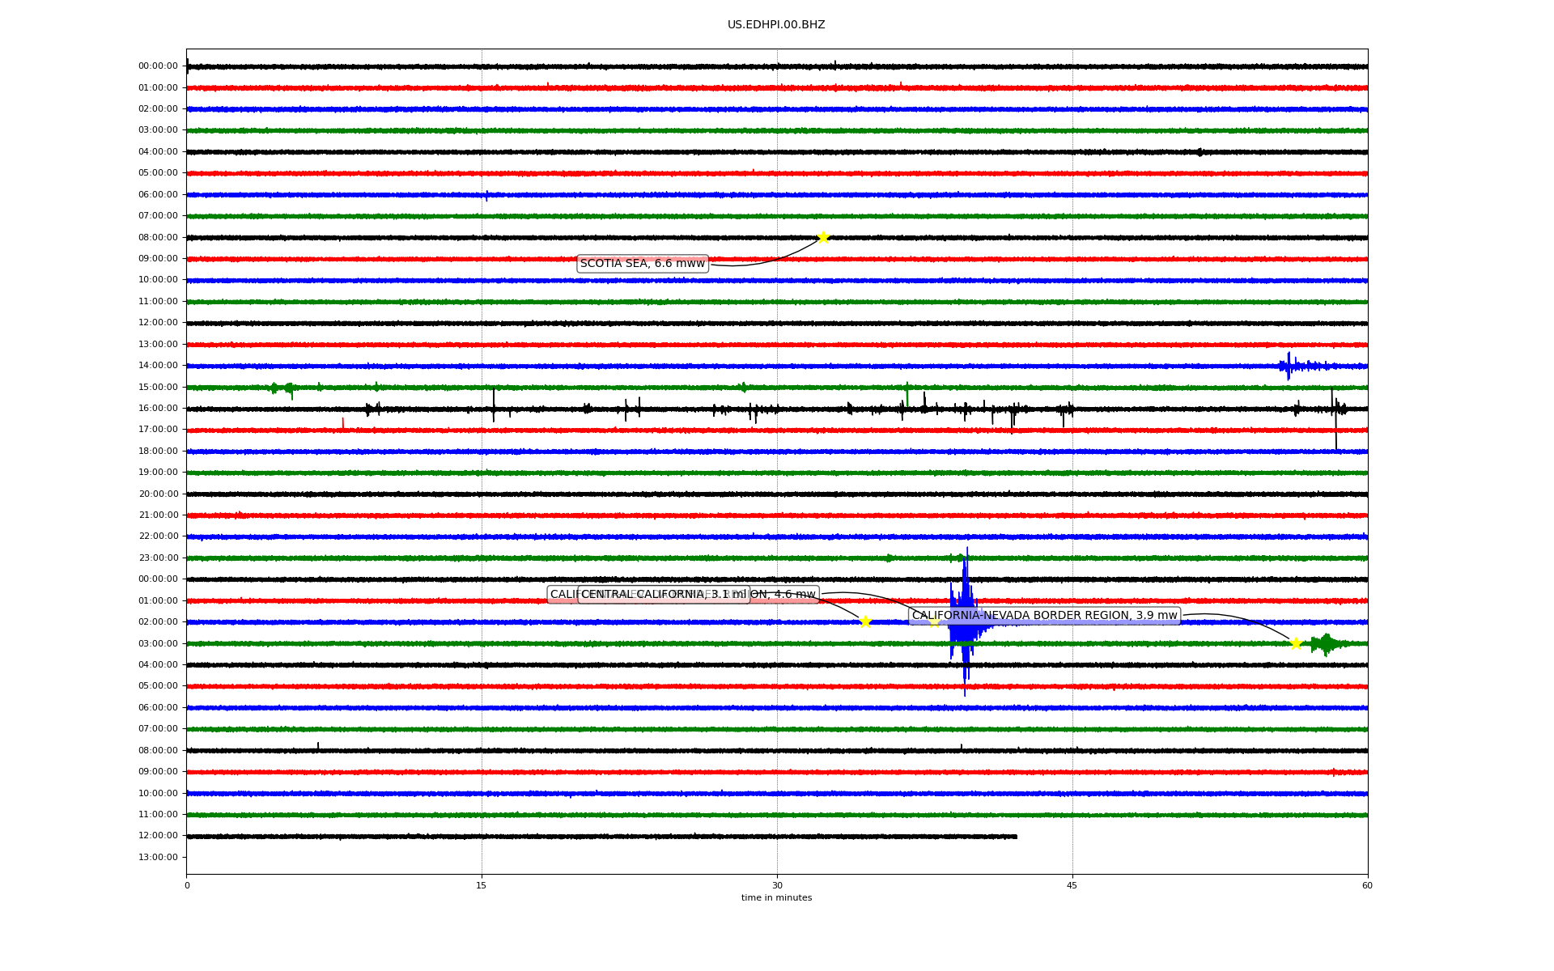The width and height of the screenshot is (1554, 971).
Task: Click the 16:00:00 time label
Action: tap(158, 409)
